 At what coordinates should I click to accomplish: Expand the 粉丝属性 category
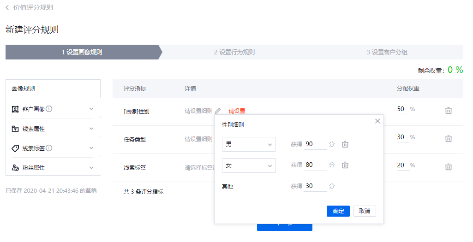coord(91,168)
